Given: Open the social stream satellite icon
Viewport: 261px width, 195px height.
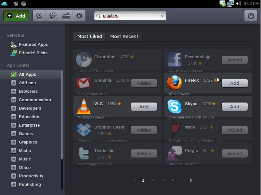Looking at the screenshot, I should click(52, 16).
